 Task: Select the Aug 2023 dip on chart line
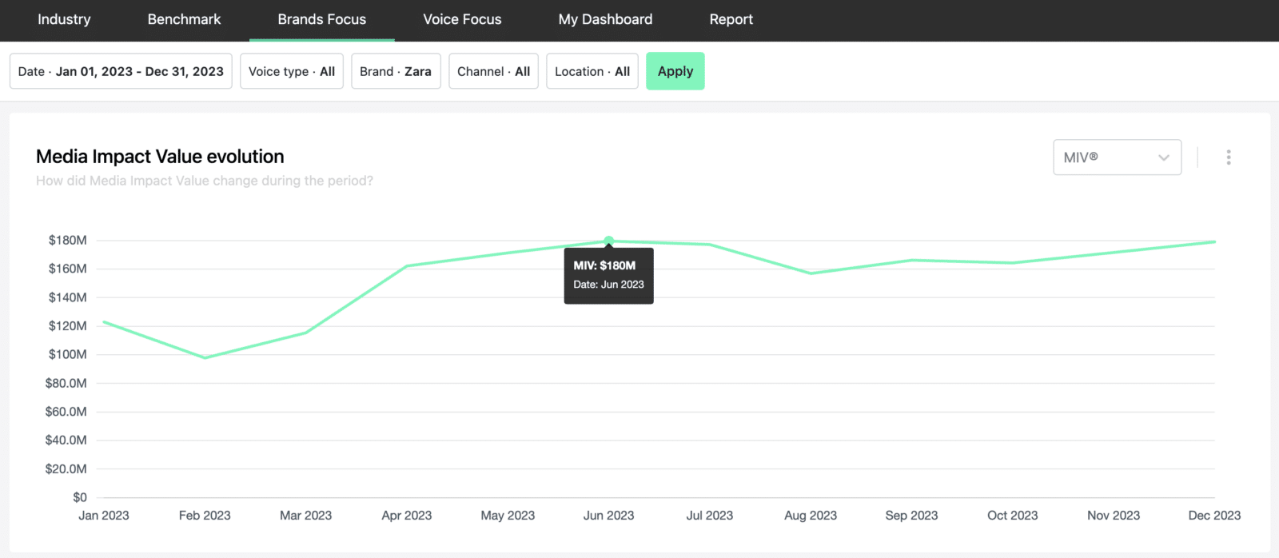coord(811,273)
